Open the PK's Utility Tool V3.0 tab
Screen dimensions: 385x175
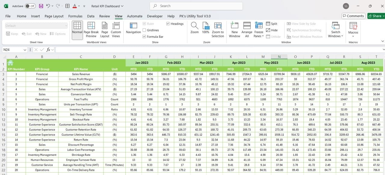coord(195,16)
